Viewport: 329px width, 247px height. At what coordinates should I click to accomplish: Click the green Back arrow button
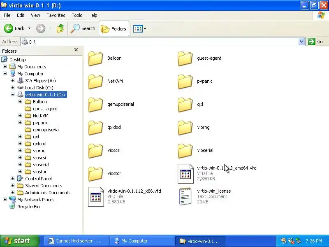coord(9,28)
